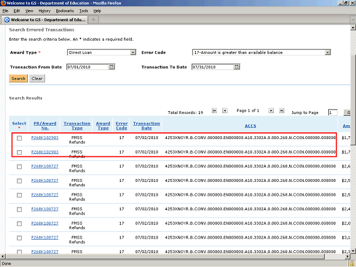Select the second P268K102903 row checkbox

[x=19, y=152]
